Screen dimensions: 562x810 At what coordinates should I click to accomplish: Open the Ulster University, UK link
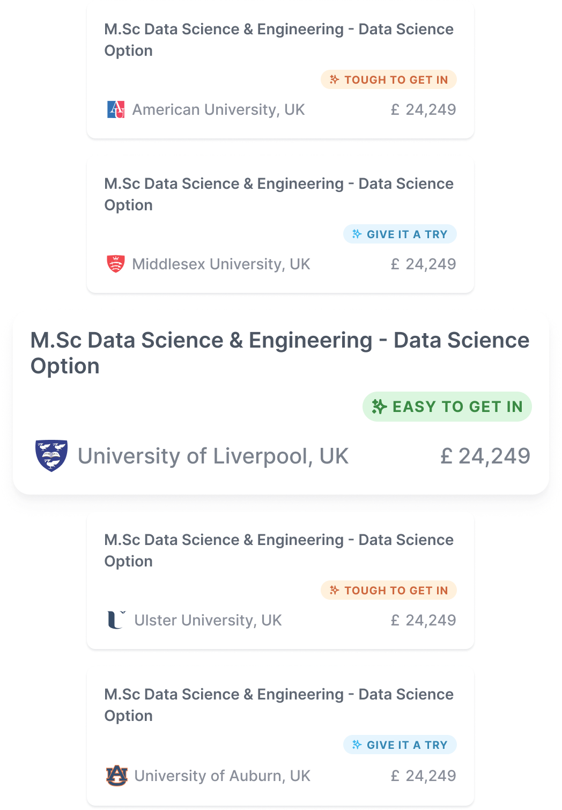point(208,620)
